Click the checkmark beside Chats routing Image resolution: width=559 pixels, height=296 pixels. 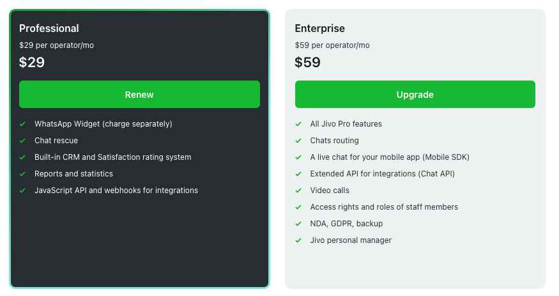pos(298,141)
